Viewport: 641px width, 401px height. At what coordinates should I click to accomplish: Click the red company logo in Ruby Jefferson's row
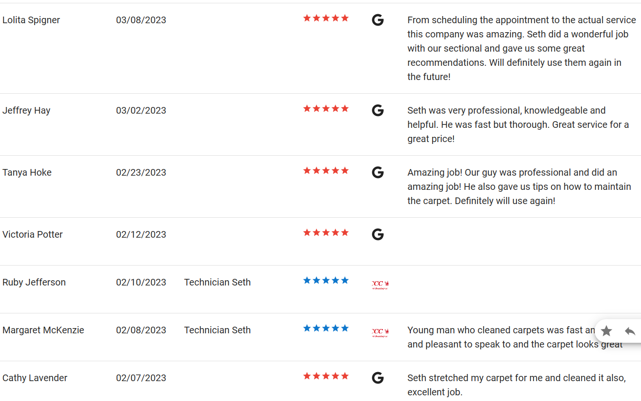380,285
